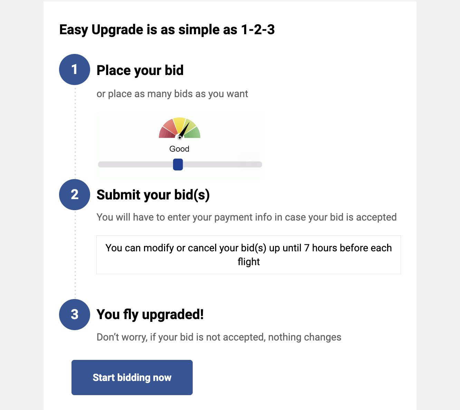The image size is (460, 410).
Task: Click the blue bid slider handle
Action: (178, 165)
